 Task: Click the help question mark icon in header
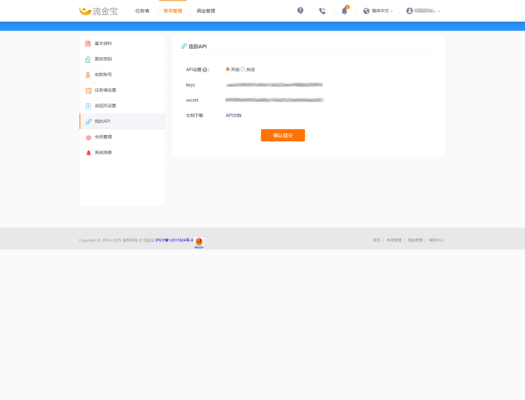point(300,11)
